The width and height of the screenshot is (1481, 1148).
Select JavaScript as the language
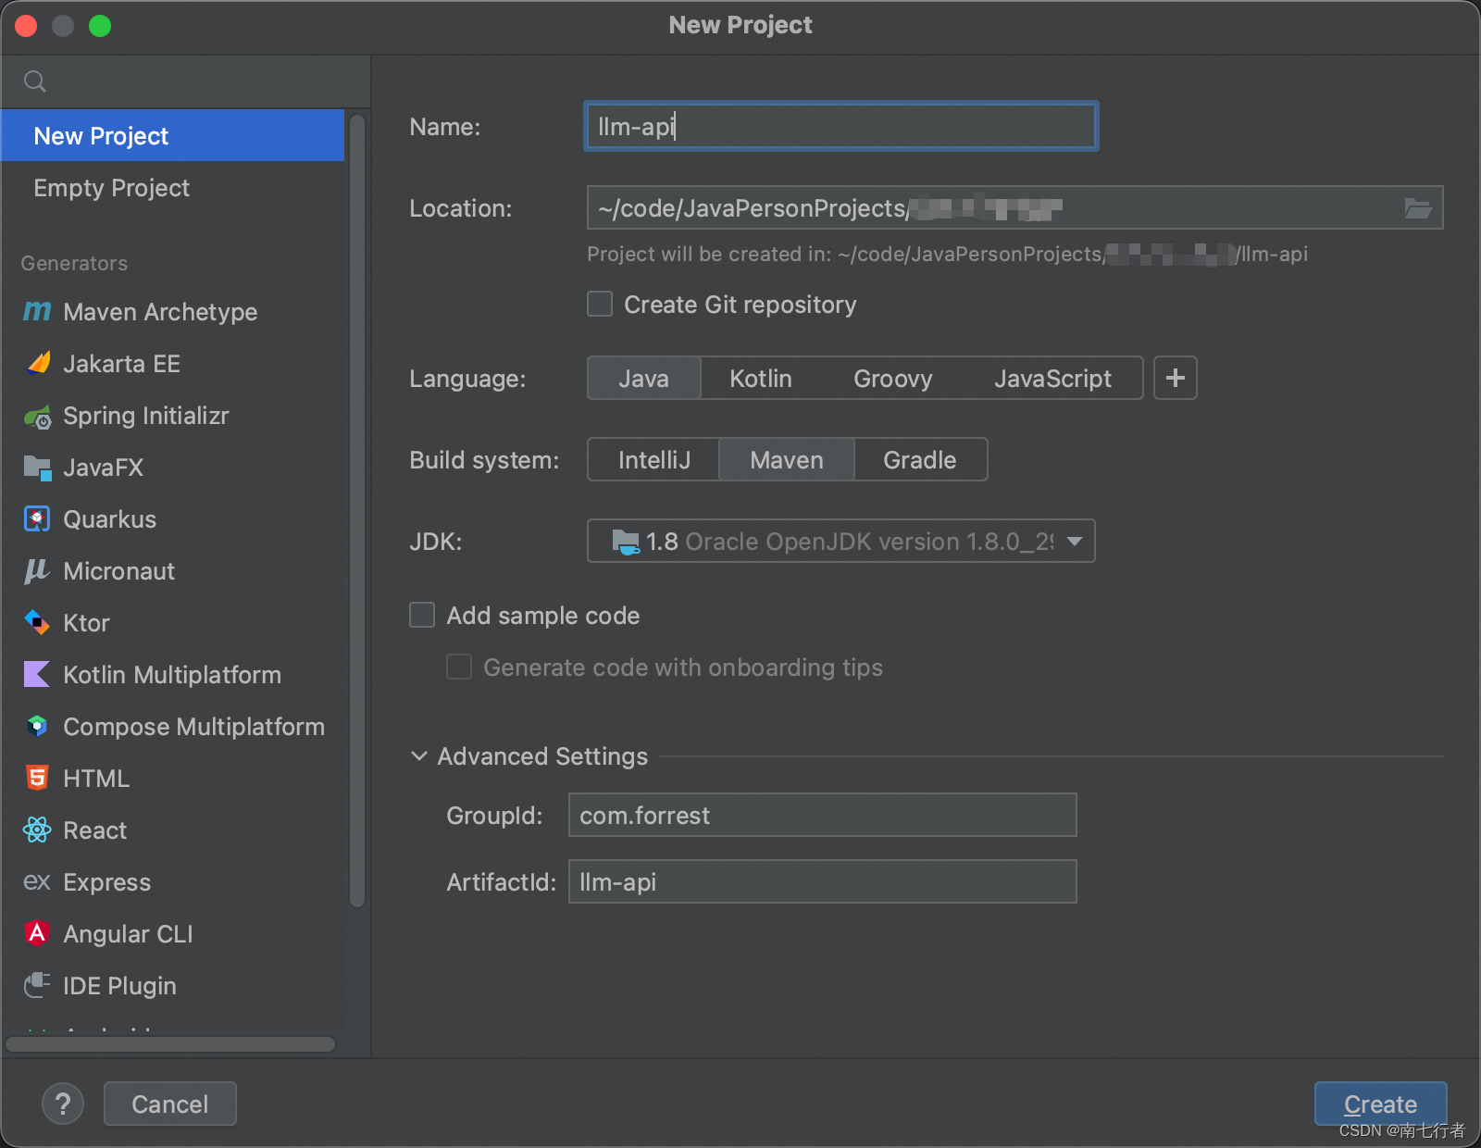pos(1052,378)
